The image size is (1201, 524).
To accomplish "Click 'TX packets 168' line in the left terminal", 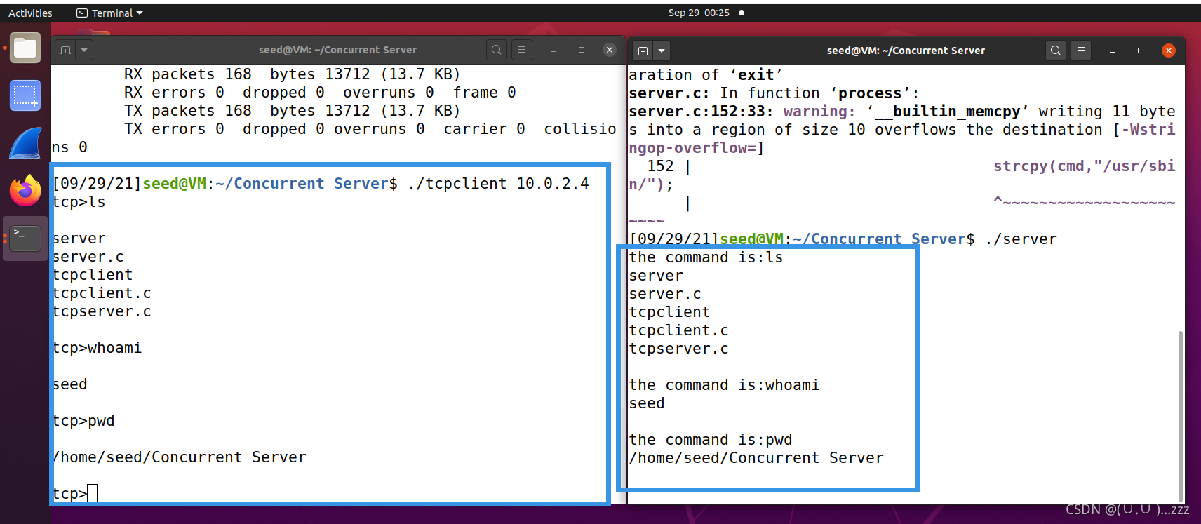I will click(292, 111).
